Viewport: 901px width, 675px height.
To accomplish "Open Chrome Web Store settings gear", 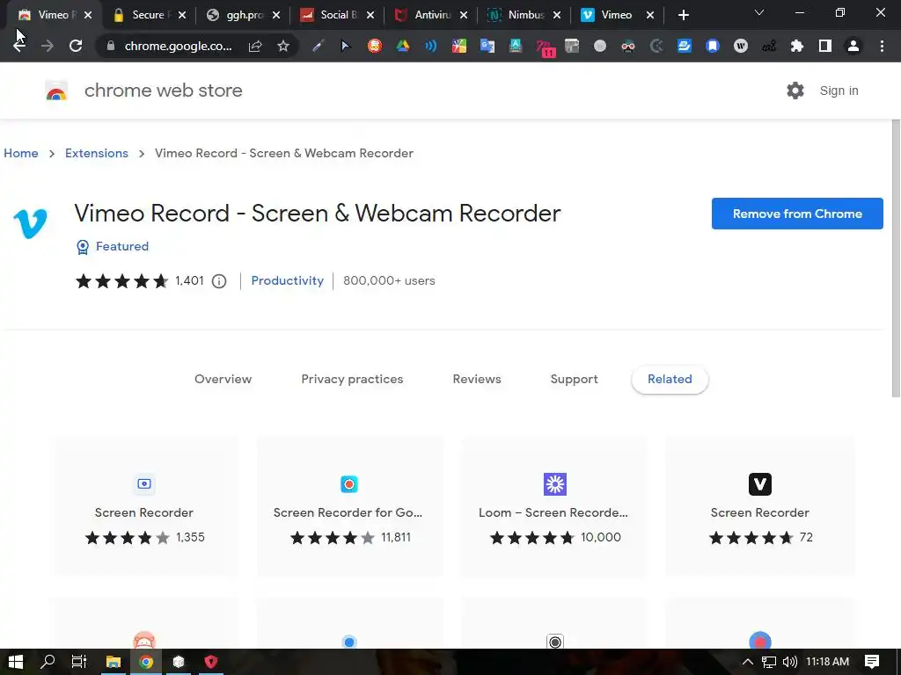I will pyautogui.click(x=795, y=91).
